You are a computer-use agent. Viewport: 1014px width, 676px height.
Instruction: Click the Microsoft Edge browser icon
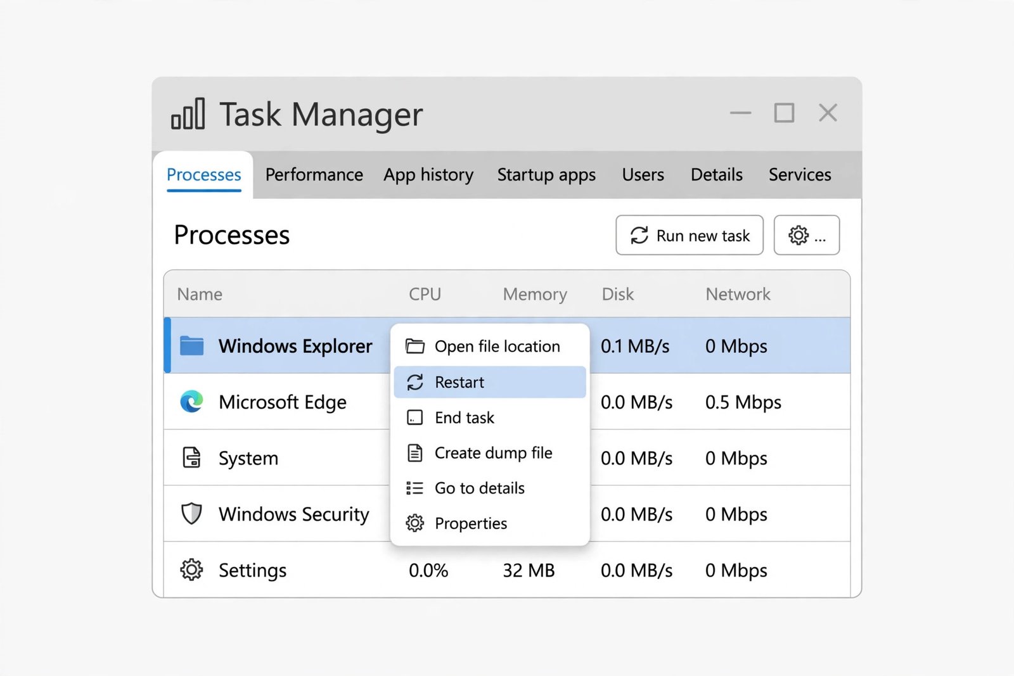[x=191, y=402]
